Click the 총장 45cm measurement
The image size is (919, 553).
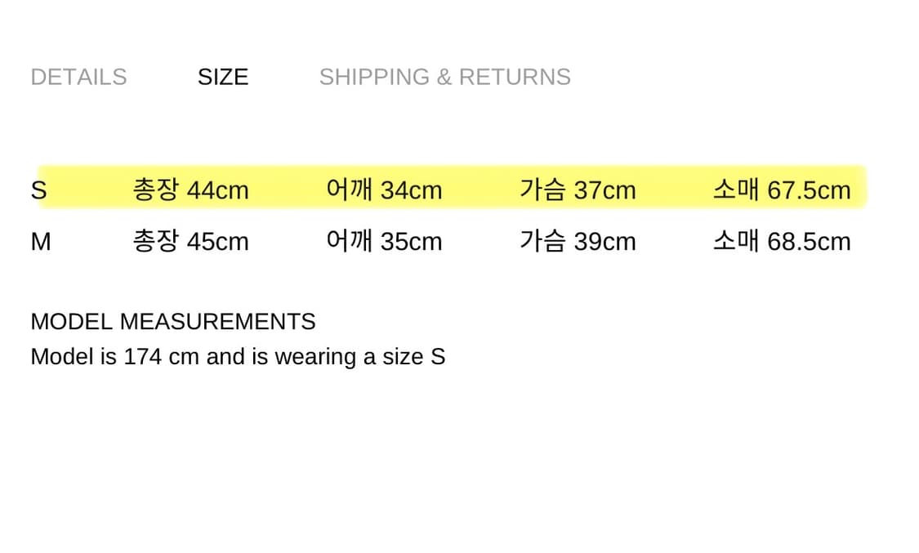coord(190,241)
